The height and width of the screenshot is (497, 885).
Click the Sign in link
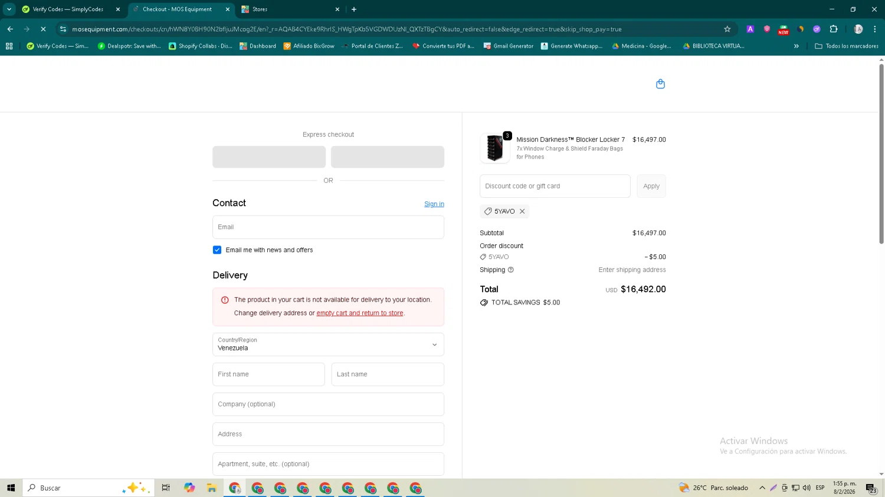point(434,204)
